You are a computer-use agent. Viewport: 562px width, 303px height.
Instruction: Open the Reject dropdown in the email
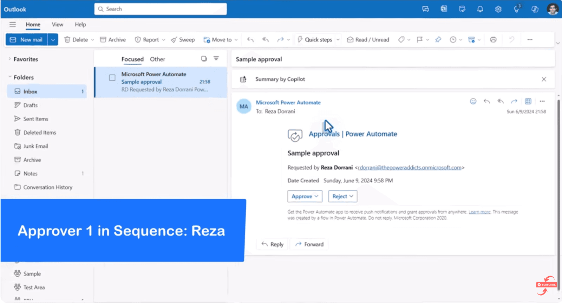[342, 196]
